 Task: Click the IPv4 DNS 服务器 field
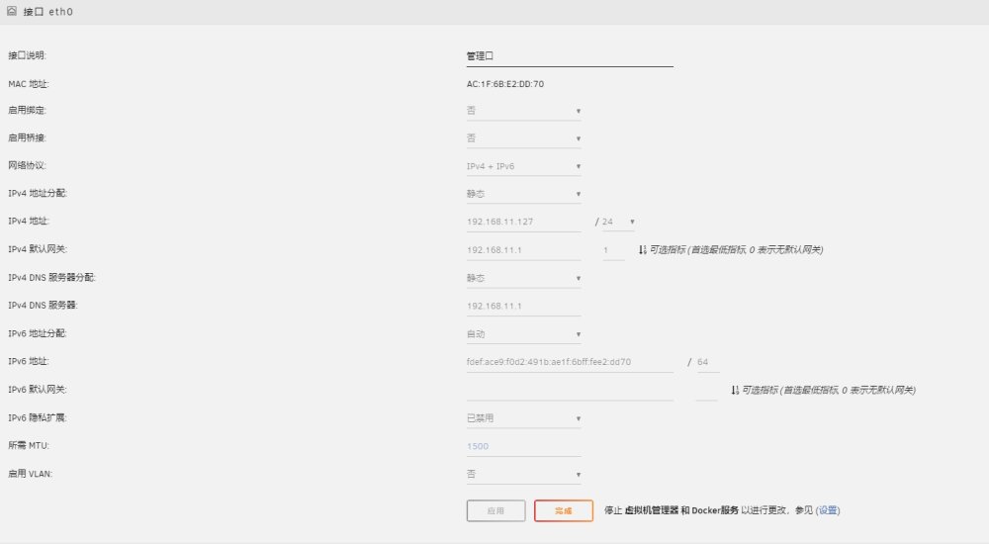(x=523, y=306)
